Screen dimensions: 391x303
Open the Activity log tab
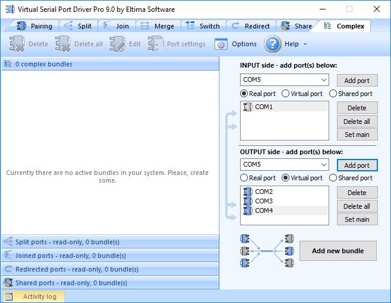pyautogui.click(x=34, y=296)
